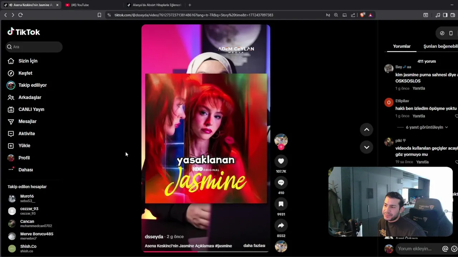The width and height of the screenshot is (458, 257).
Task: Switch to Yorumlar tab
Action: pos(401,46)
